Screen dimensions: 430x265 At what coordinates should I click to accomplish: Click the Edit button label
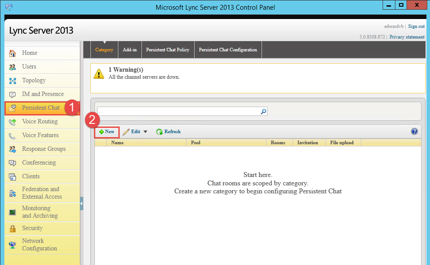136,132
